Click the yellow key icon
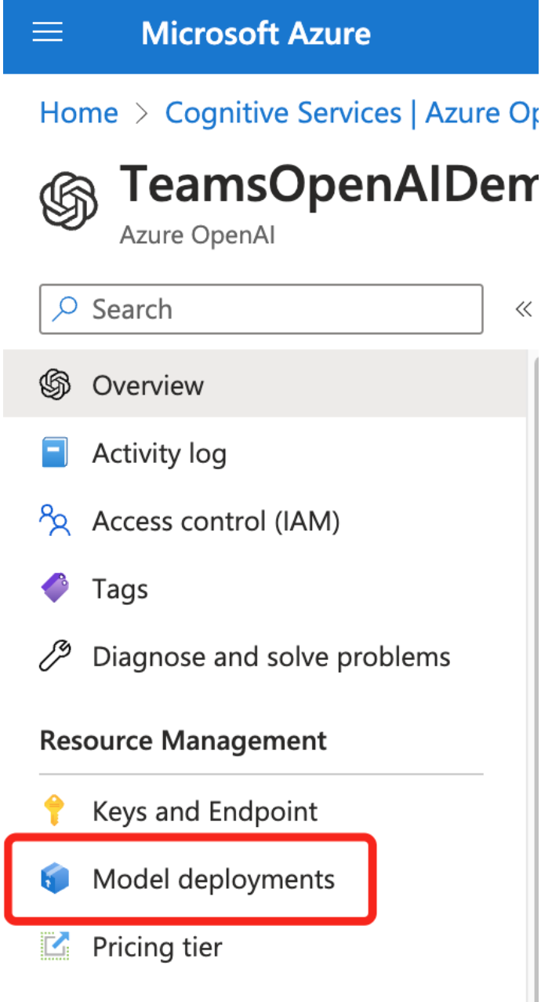The image size is (541, 1002). 55,811
